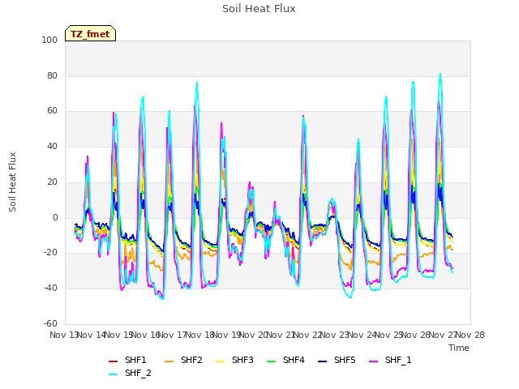Click the 40 y-axis tick label

click(52, 146)
